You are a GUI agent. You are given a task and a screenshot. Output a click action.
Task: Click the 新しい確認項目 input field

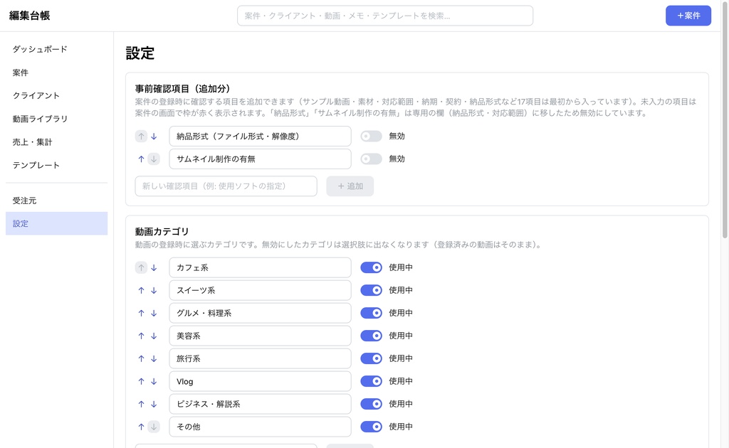[226, 186]
